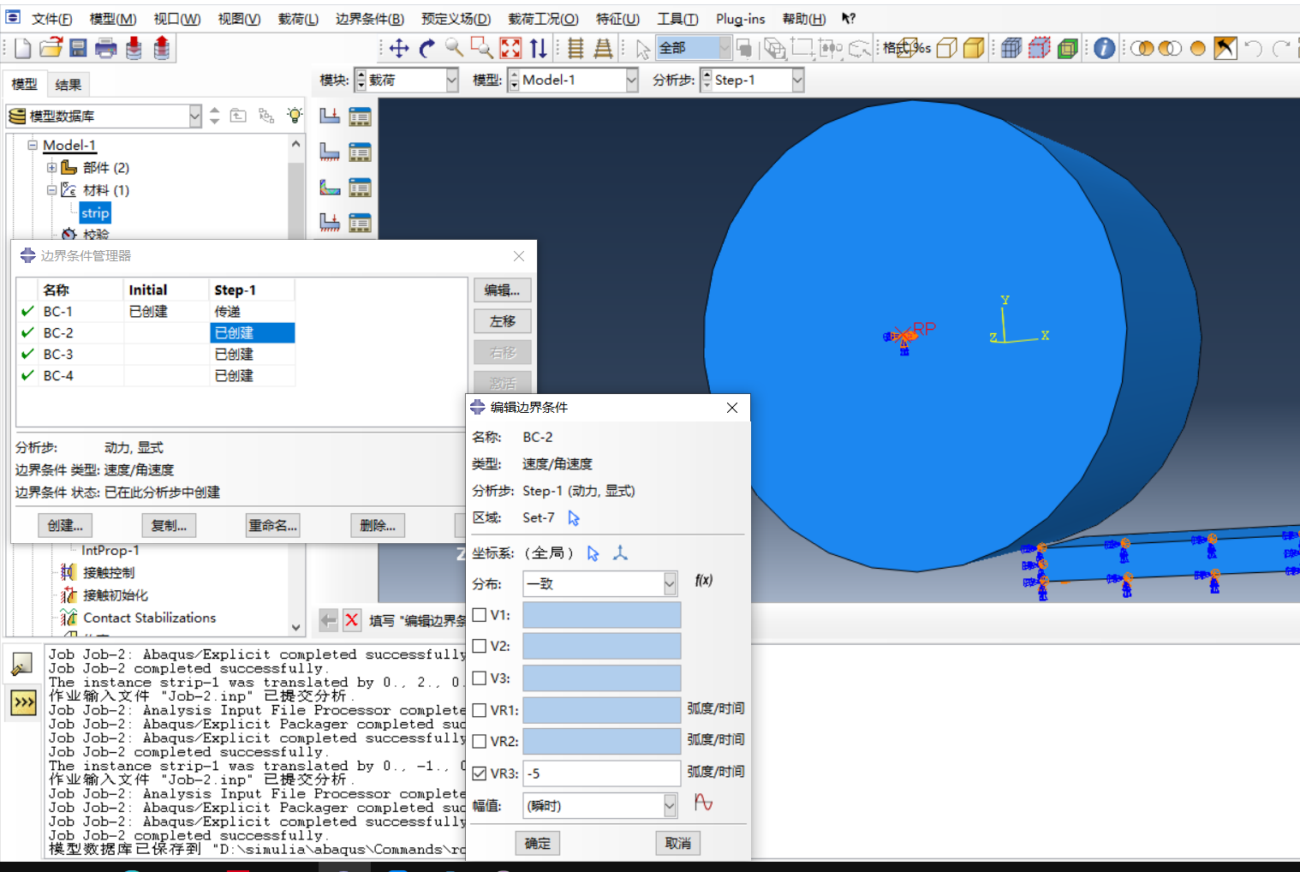Uncheck the VR3 angular velocity checkbox
The height and width of the screenshot is (872, 1300).
pos(480,773)
